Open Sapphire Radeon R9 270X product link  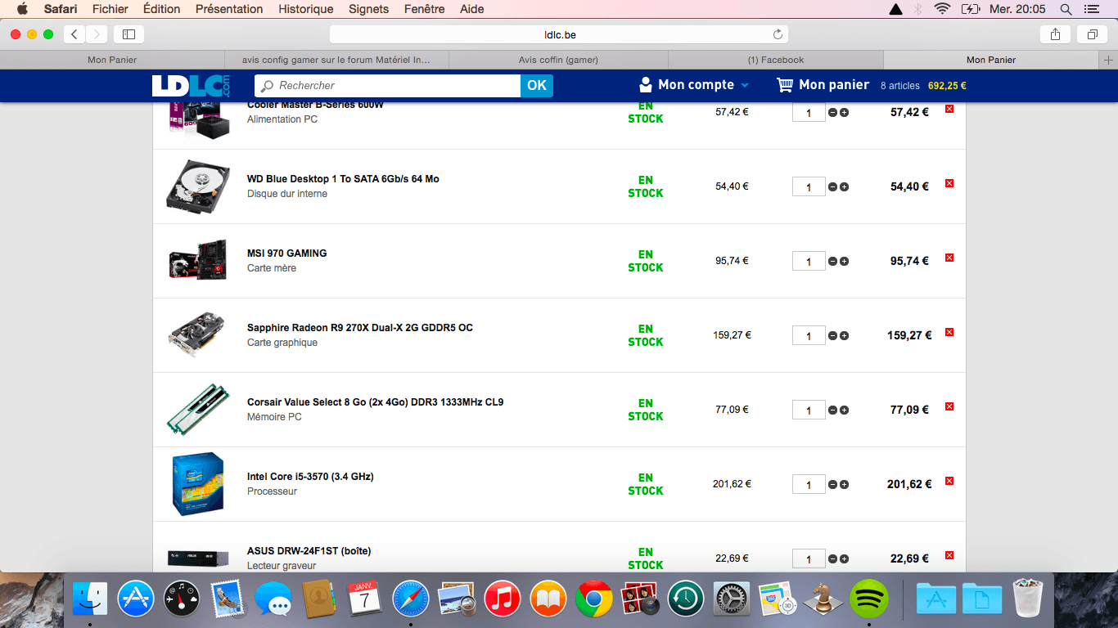[360, 328]
